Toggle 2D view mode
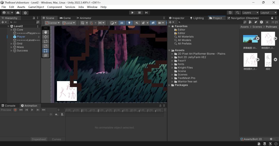Screen dimensions: 279x146 [x=122, y=23]
